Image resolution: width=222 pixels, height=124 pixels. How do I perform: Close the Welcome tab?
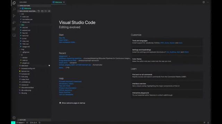(x=64, y=2)
